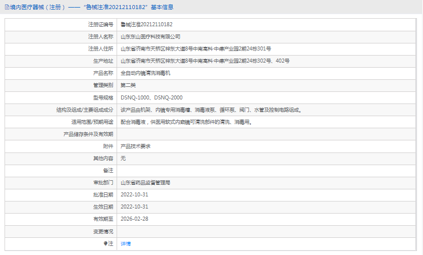Click attachment value 产品技术要求
Viewport: 423px width, 255px height.
pyautogui.click(x=135, y=146)
